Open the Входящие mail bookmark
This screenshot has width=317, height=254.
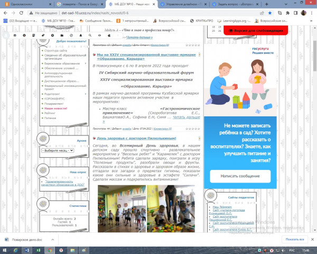tap(20, 21)
